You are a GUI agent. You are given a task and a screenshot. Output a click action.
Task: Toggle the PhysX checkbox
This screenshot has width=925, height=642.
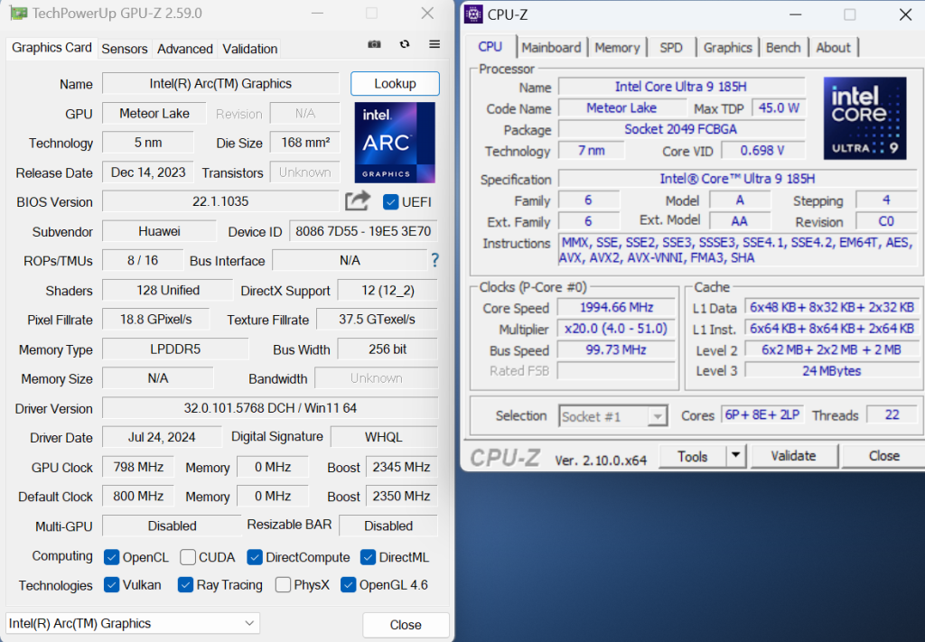pyautogui.click(x=283, y=585)
